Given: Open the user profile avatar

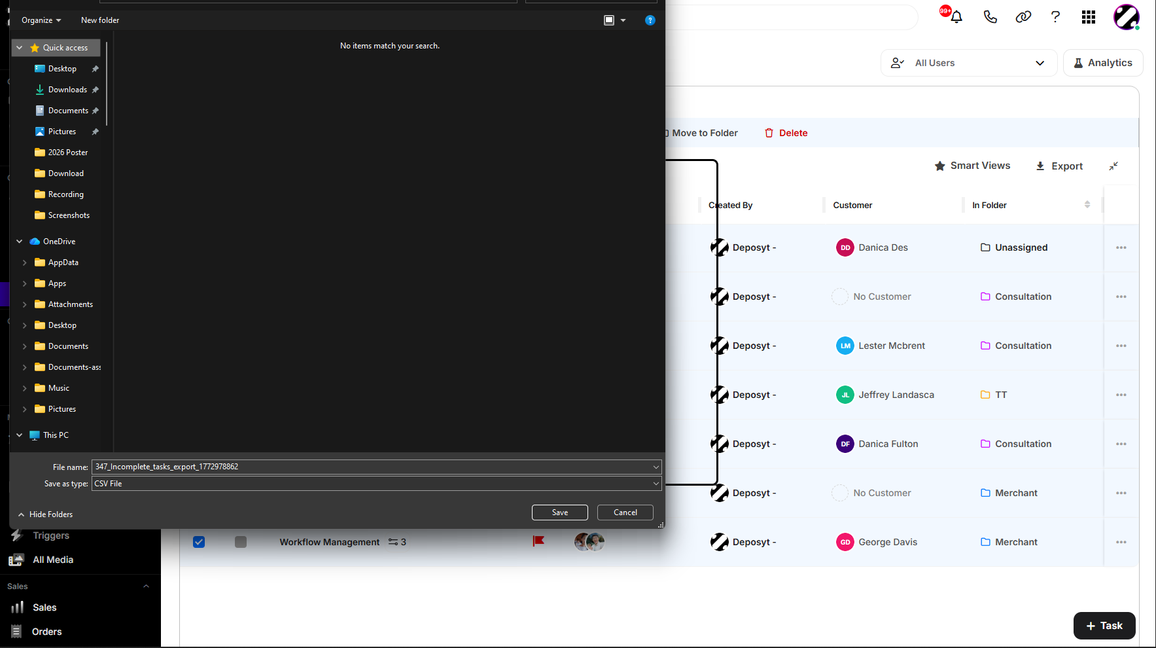Looking at the screenshot, I should [1127, 17].
